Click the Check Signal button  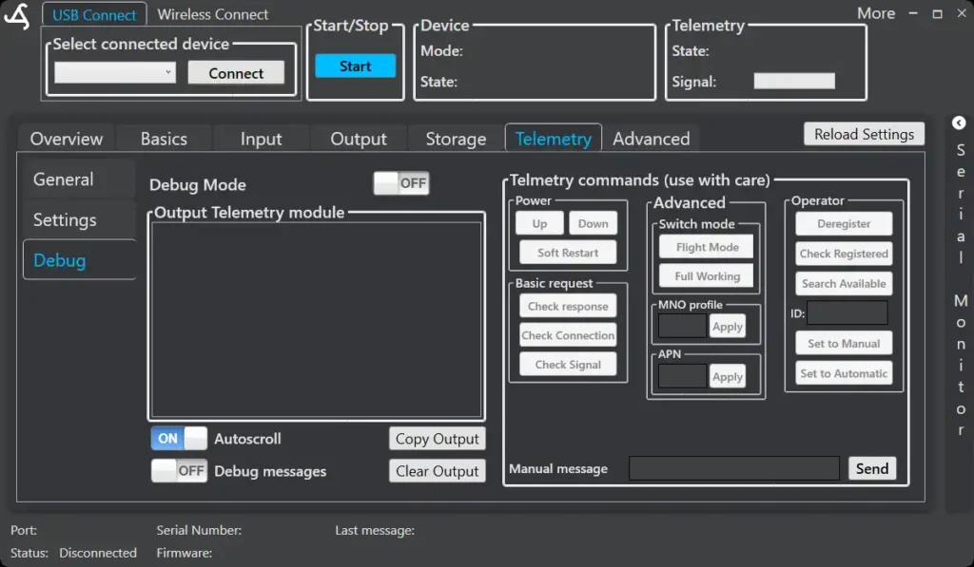(x=568, y=365)
